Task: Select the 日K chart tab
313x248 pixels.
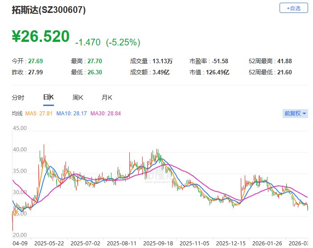Action: point(48,98)
